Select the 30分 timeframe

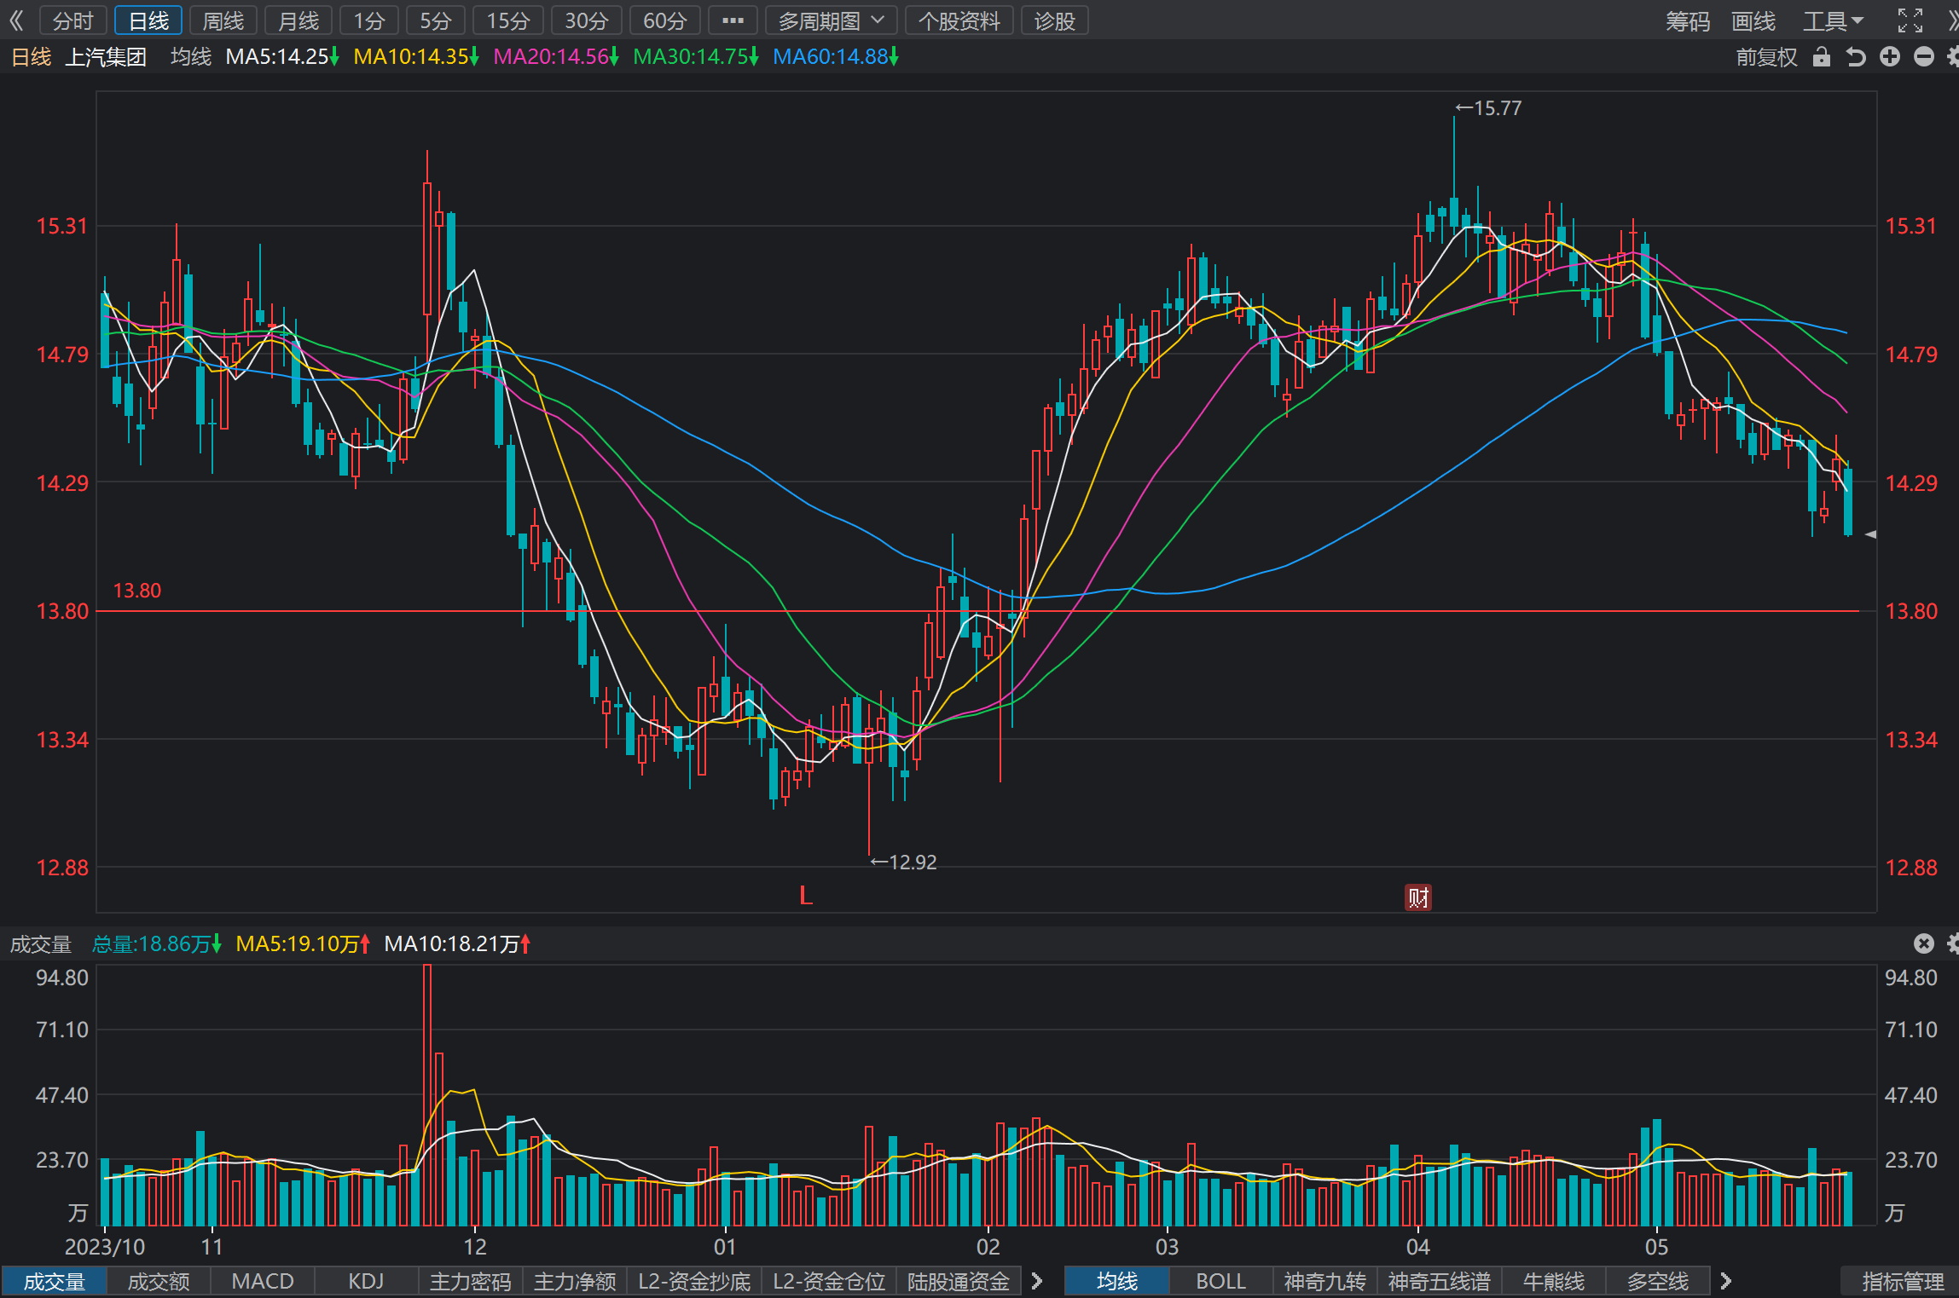click(587, 20)
